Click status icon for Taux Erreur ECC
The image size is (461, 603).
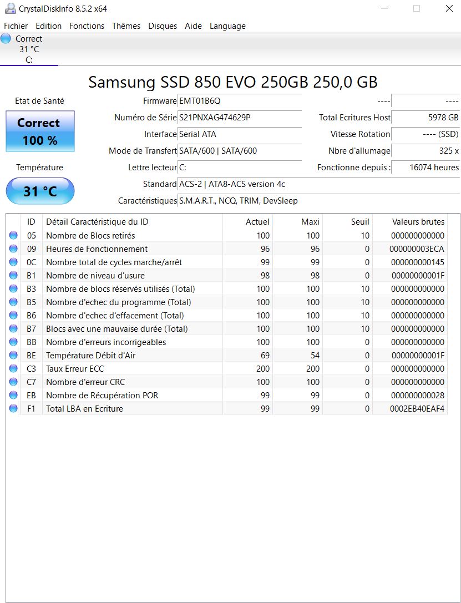point(13,369)
